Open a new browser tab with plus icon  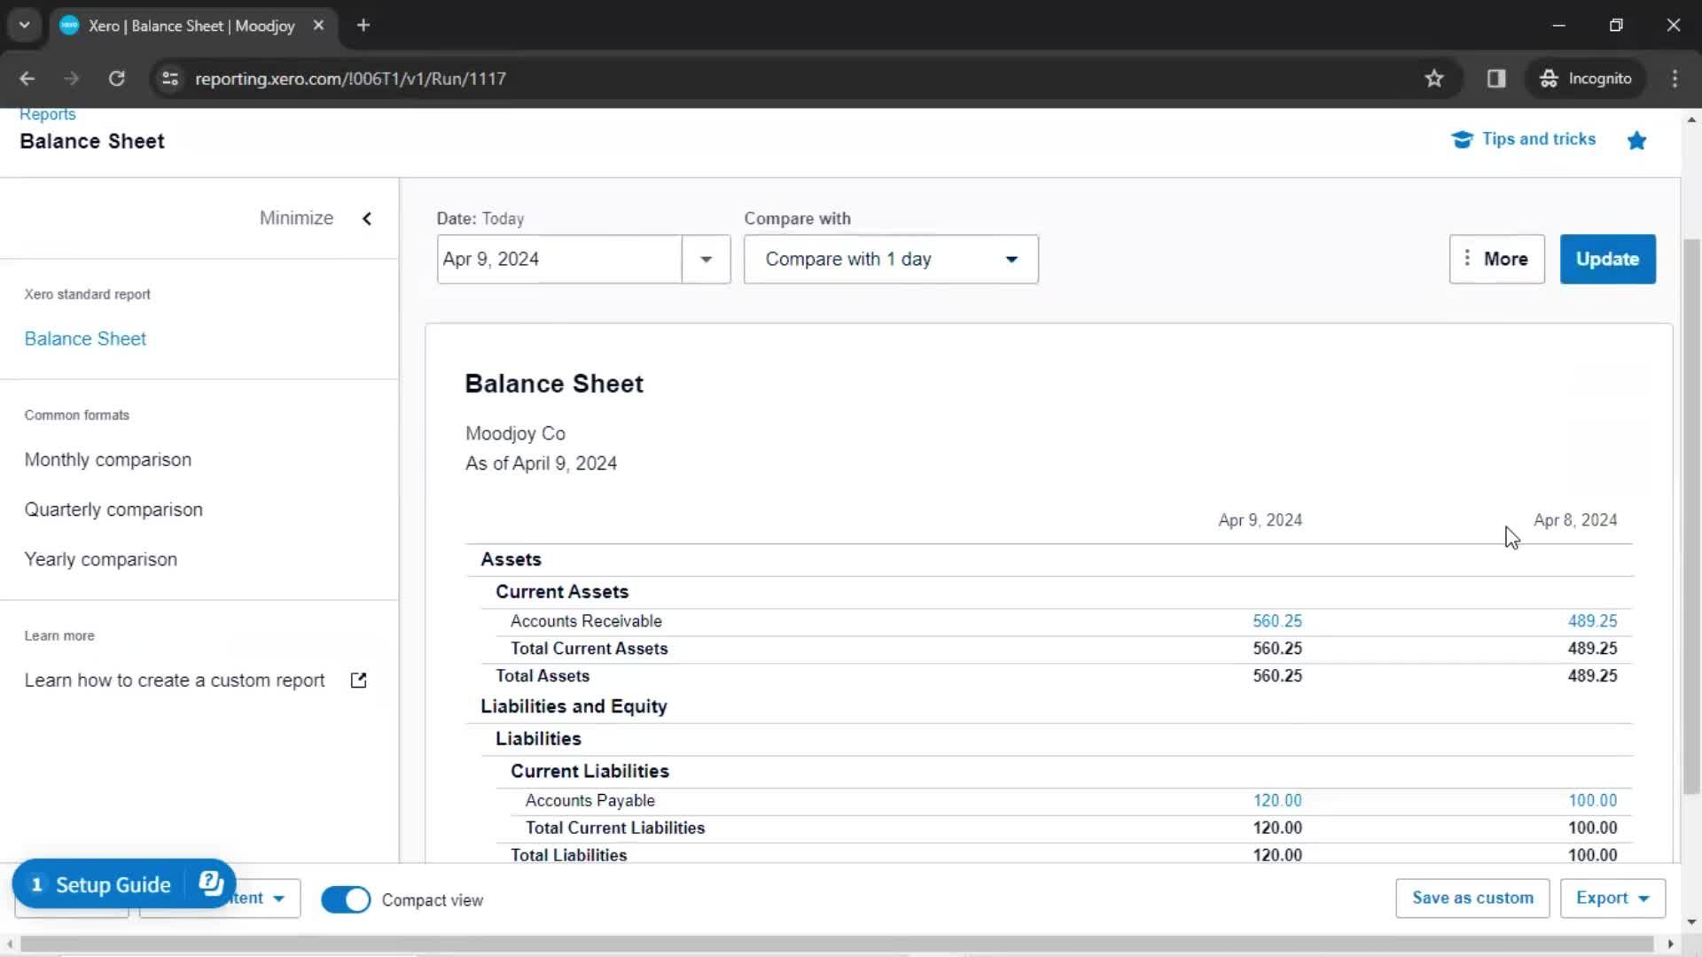point(363,25)
